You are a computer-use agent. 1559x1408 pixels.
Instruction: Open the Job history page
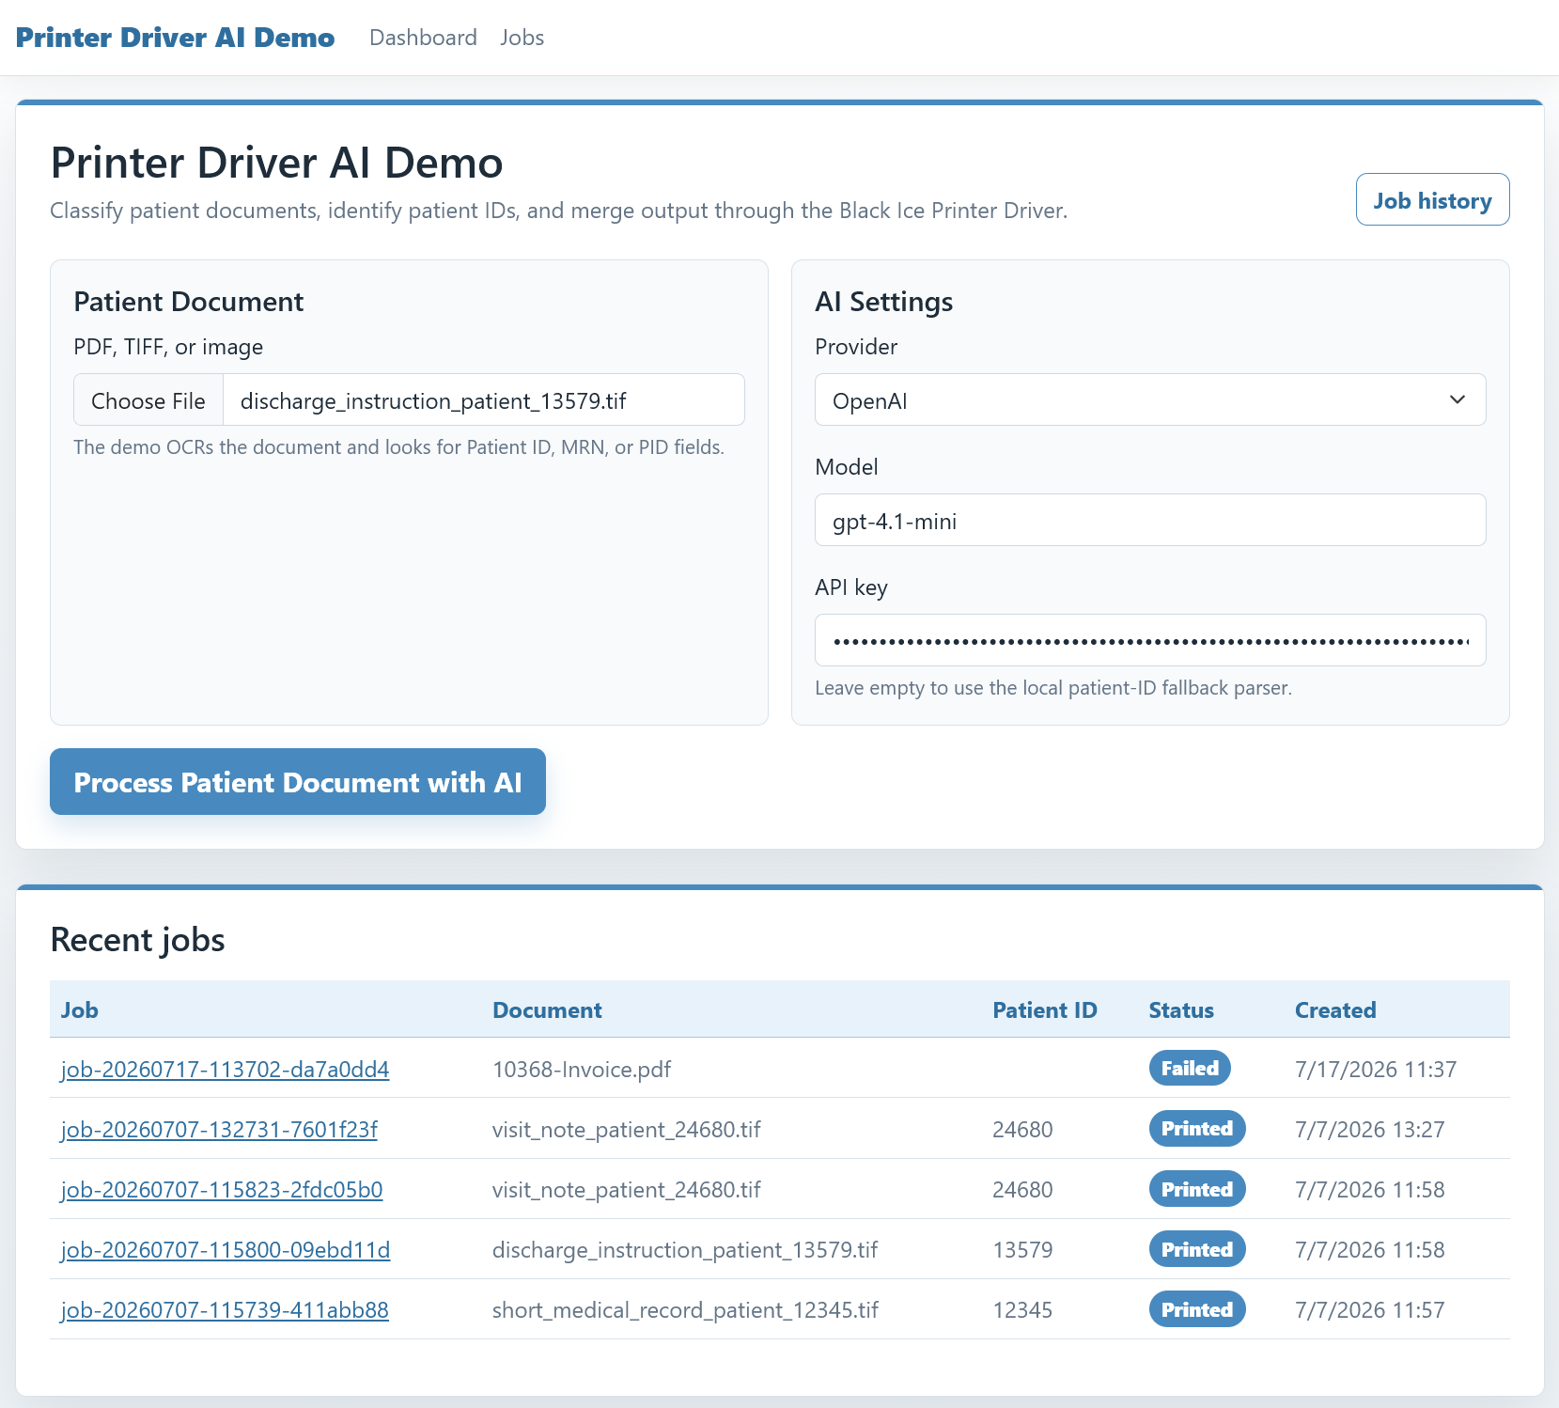tap(1432, 199)
